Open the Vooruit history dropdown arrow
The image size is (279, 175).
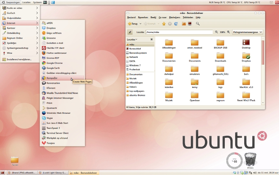(158, 24)
